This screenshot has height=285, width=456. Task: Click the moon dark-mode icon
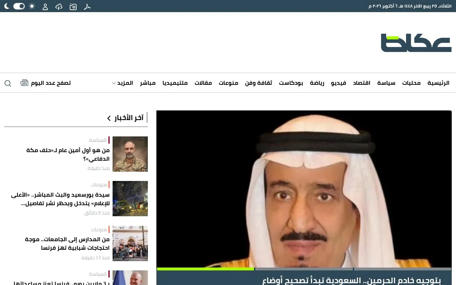tap(7, 6)
